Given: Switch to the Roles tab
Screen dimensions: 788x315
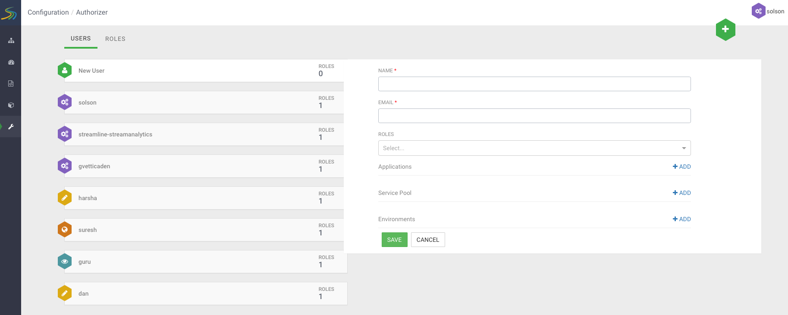Looking at the screenshot, I should pos(115,39).
